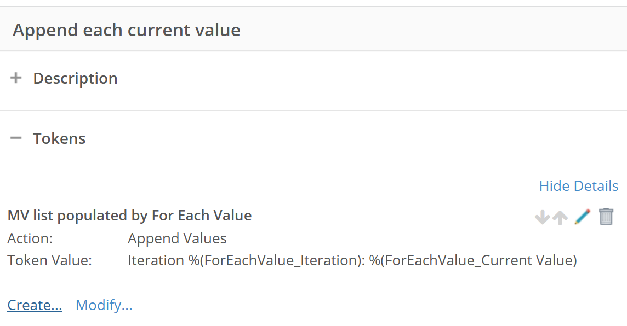The width and height of the screenshot is (627, 326).
Task: Click the %(ForEachValue_Iteration) token text
Action: tap(276, 260)
